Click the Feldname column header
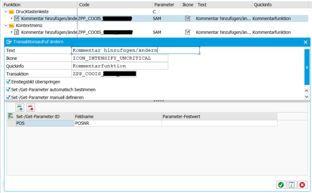Viewport: 312px width, 193px height. coord(118,117)
